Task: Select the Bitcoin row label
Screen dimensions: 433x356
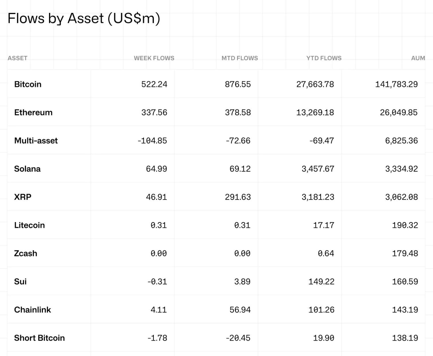Action: click(28, 84)
